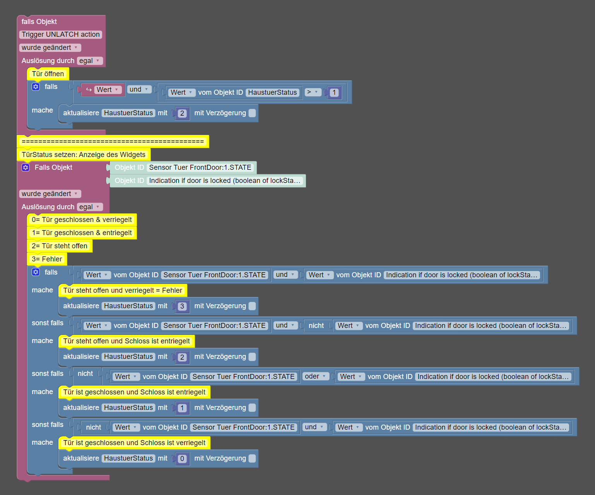Select falls Objekt header of top trigger block

[39, 22]
